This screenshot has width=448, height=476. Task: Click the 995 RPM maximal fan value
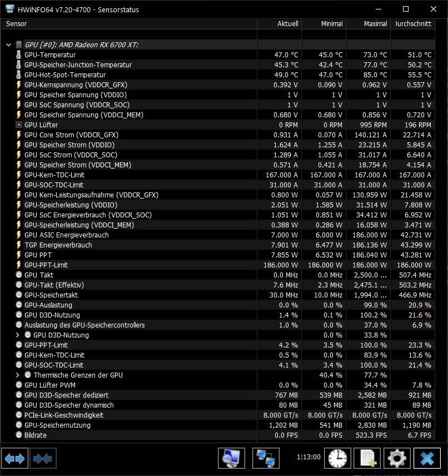(x=374, y=125)
